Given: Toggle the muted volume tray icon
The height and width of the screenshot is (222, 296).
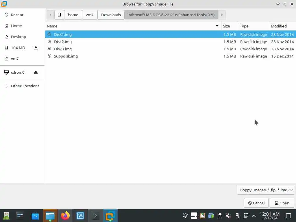Looking at the screenshot, I should point(228,215).
